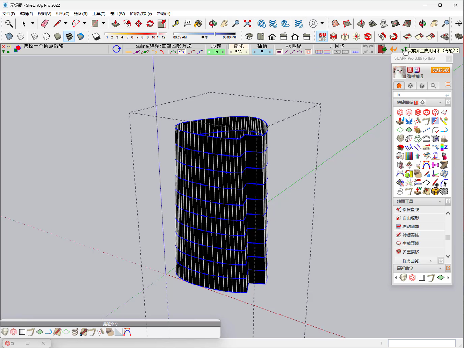Expand the 快捷面板 panel dropdown
Image resolution: width=464 pixels, height=348 pixels.
click(440, 102)
